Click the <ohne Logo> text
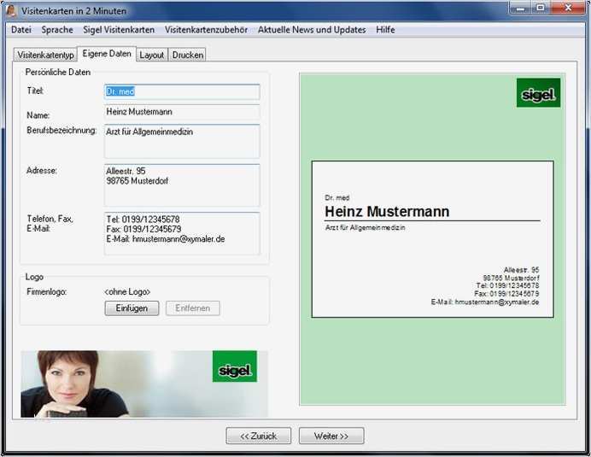 click(x=127, y=292)
